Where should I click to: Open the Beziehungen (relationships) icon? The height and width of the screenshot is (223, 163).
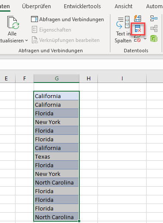pos(154,29)
